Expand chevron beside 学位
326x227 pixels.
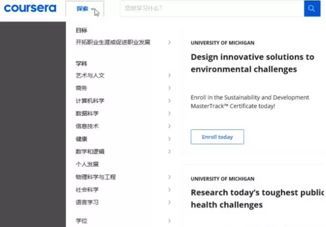pos(169,221)
